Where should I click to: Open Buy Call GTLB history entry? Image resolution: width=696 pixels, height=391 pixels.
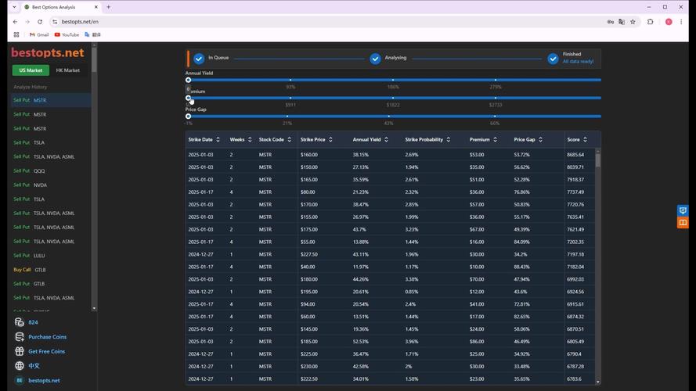(50, 270)
